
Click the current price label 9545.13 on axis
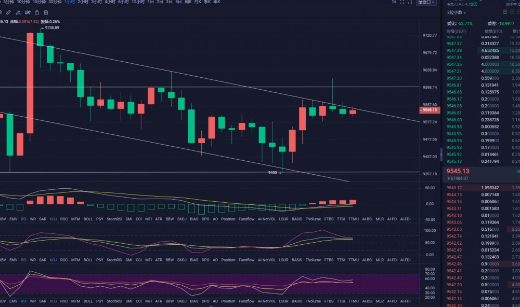(430, 110)
